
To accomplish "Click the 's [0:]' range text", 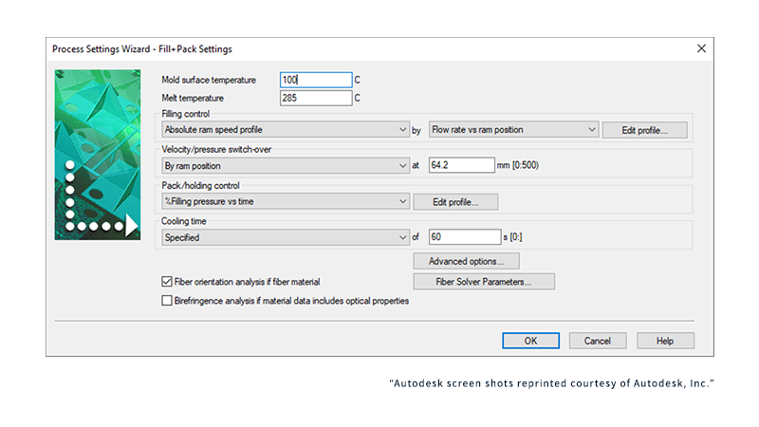I will click(512, 236).
